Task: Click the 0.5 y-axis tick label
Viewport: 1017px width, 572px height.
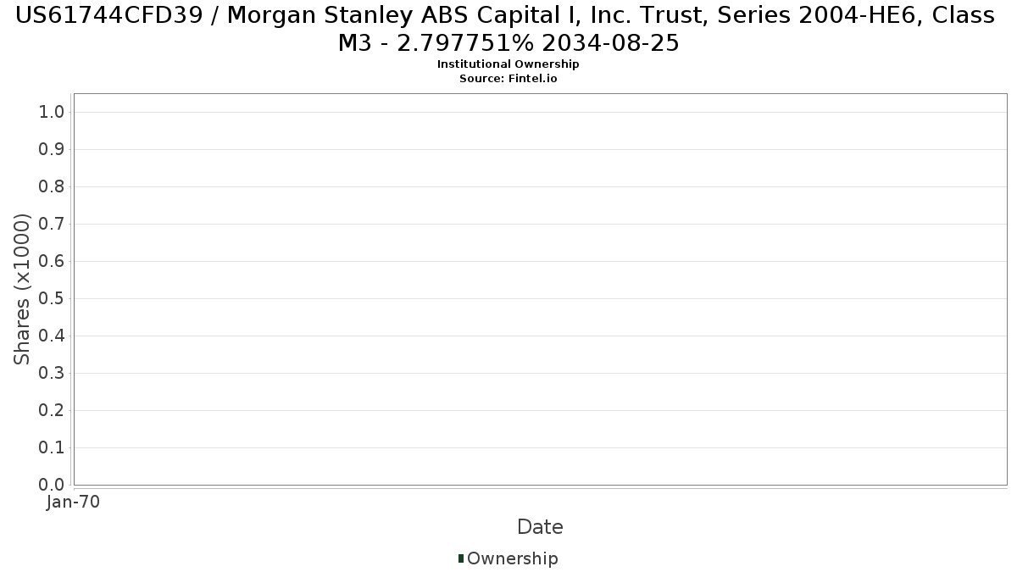Action: click(53, 298)
